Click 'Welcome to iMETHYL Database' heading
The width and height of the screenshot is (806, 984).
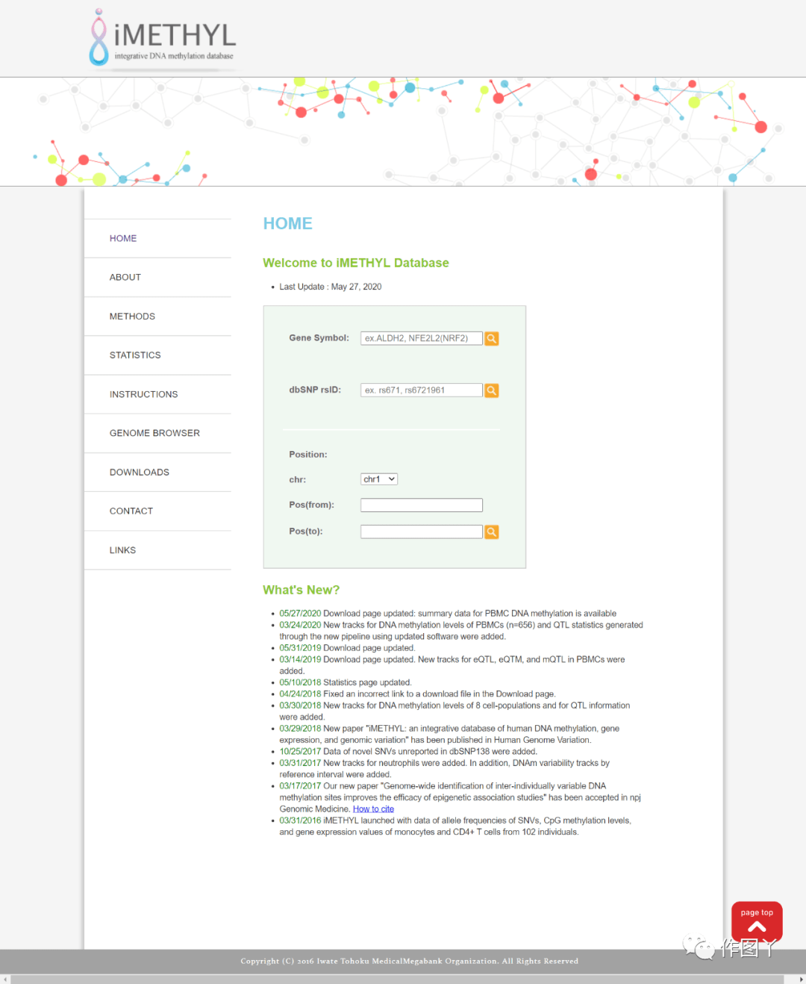tap(356, 263)
